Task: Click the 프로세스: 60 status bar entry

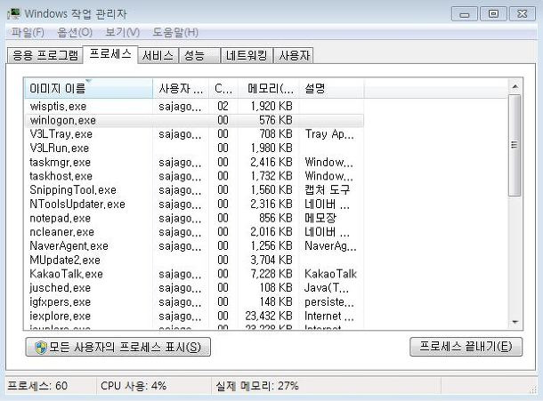Action: [x=37, y=385]
